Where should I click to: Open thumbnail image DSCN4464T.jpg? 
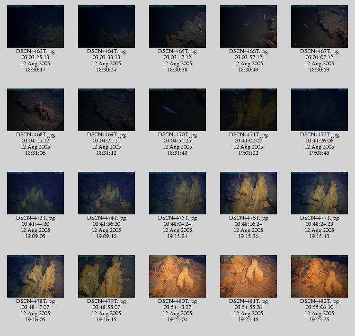(x=106, y=27)
